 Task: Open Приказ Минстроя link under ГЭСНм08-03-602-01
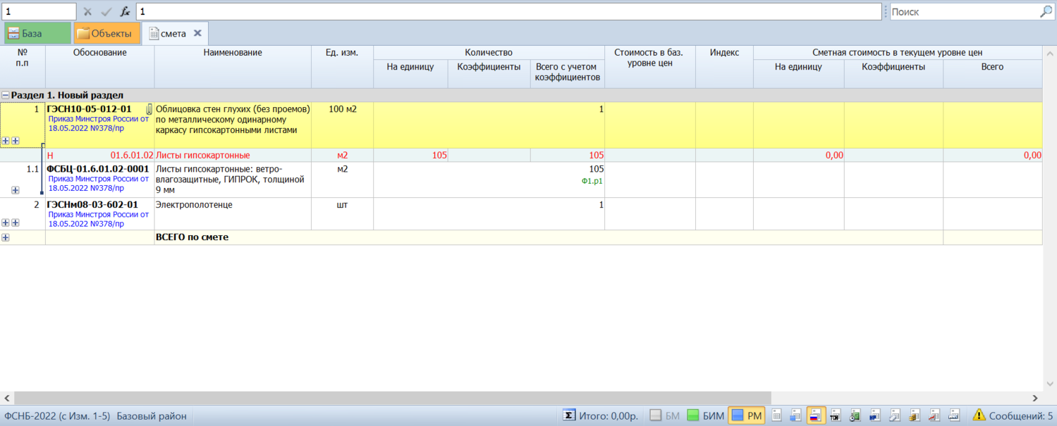coord(99,219)
